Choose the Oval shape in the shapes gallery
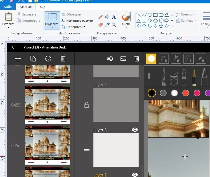Viewport: 210px width, 177px height. click(x=150, y=15)
